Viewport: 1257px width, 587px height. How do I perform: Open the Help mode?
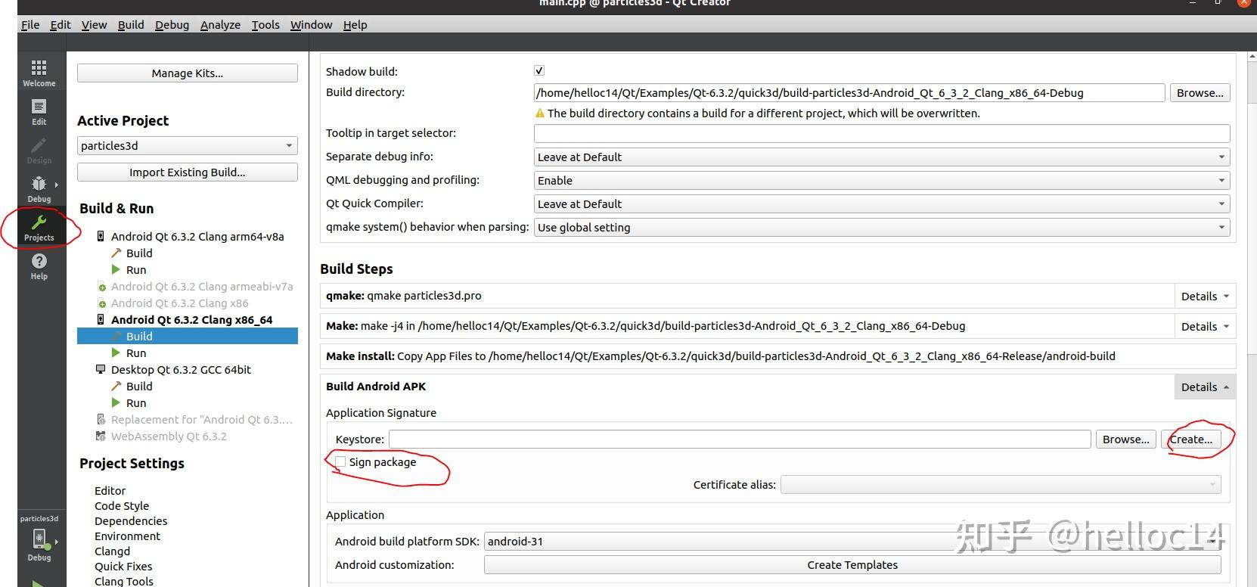click(39, 266)
